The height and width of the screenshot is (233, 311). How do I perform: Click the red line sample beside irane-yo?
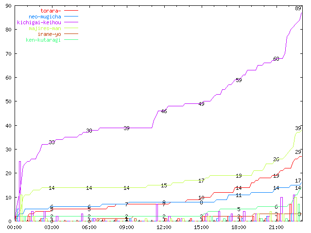point(70,33)
